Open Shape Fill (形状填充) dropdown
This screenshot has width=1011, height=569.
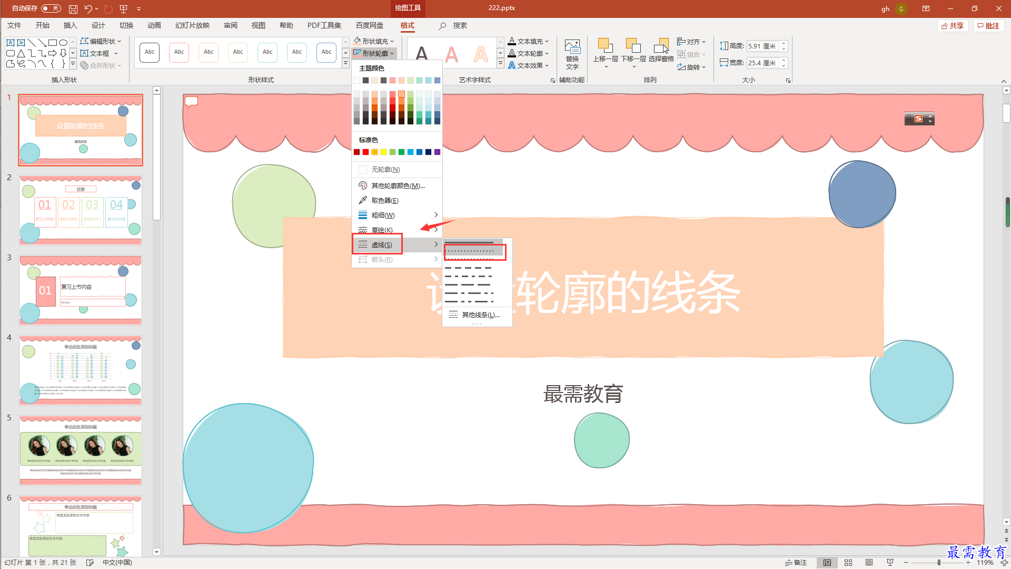[374, 41]
